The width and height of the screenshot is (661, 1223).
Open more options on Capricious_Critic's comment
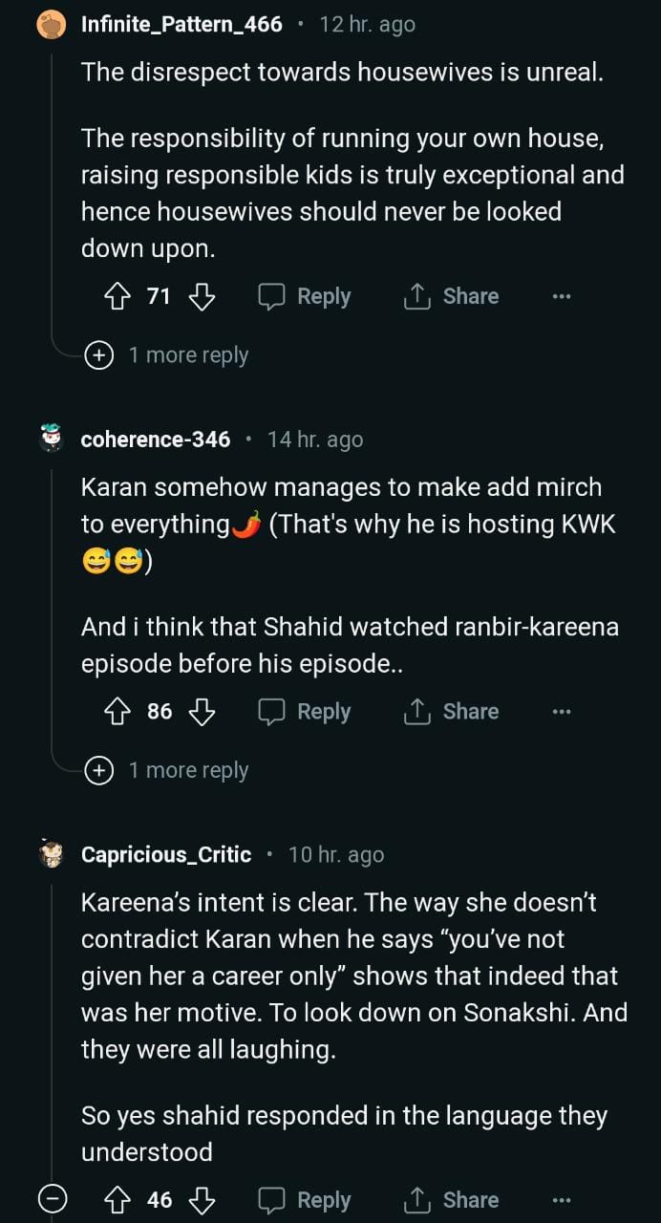click(x=561, y=1200)
